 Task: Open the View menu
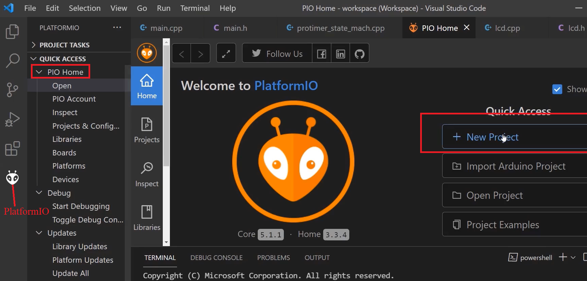(119, 8)
